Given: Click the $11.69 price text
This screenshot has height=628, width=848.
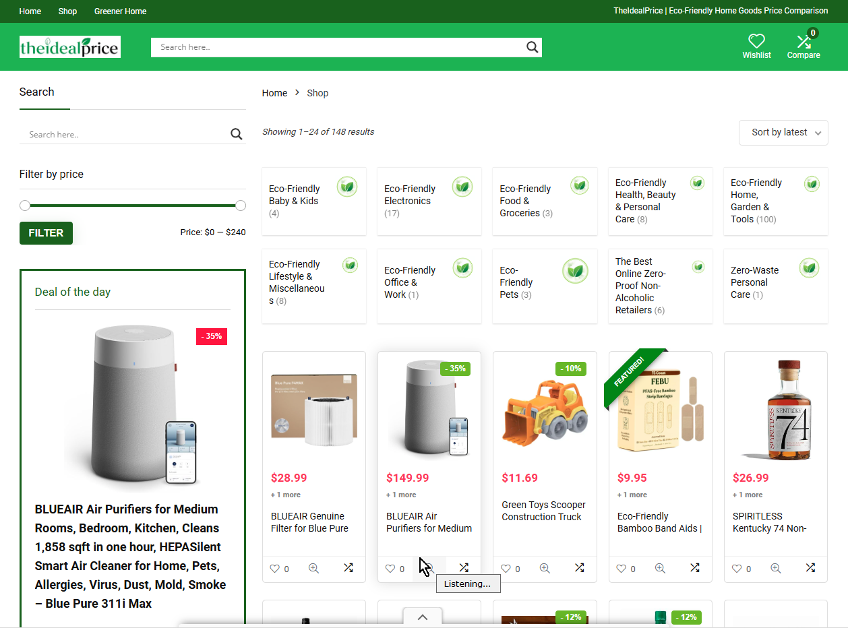Looking at the screenshot, I should [520, 478].
